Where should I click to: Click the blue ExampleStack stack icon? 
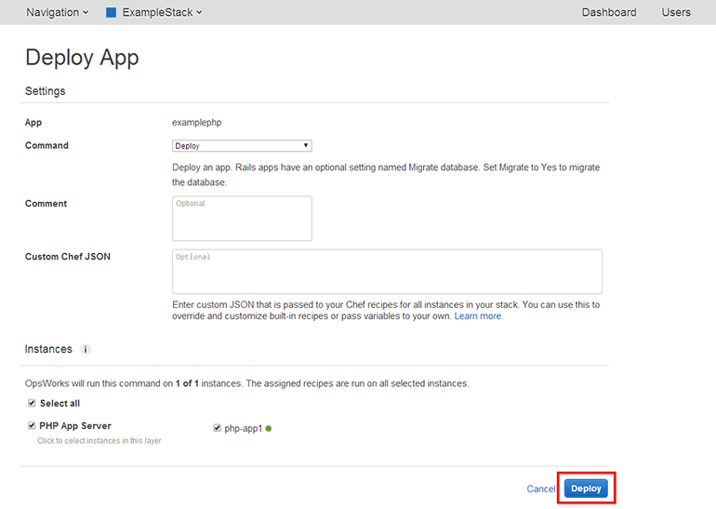pyautogui.click(x=111, y=13)
